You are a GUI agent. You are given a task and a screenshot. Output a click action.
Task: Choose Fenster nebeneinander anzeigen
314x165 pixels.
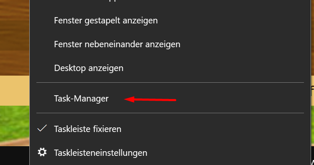tap(117, 45)
